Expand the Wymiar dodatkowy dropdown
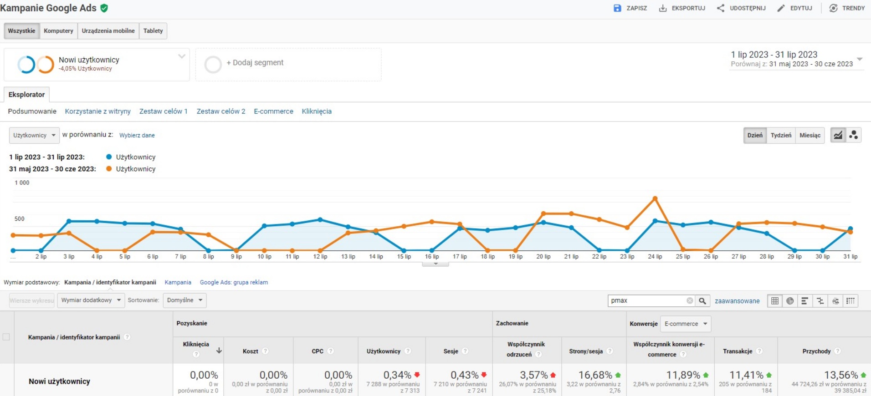This screenshot has height=396, width=871. [91, 300]
